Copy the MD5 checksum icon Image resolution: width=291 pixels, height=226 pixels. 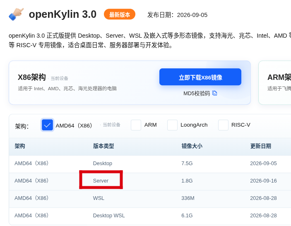click(214, 93)
